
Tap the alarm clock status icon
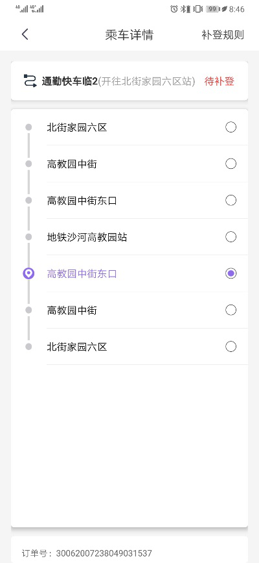174,9
